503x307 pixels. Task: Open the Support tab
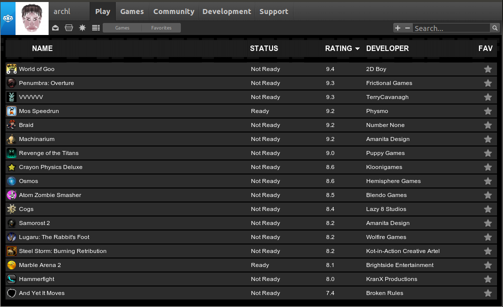coord(274,11)
